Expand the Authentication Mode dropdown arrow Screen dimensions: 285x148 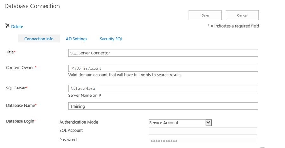coord(208,122)
